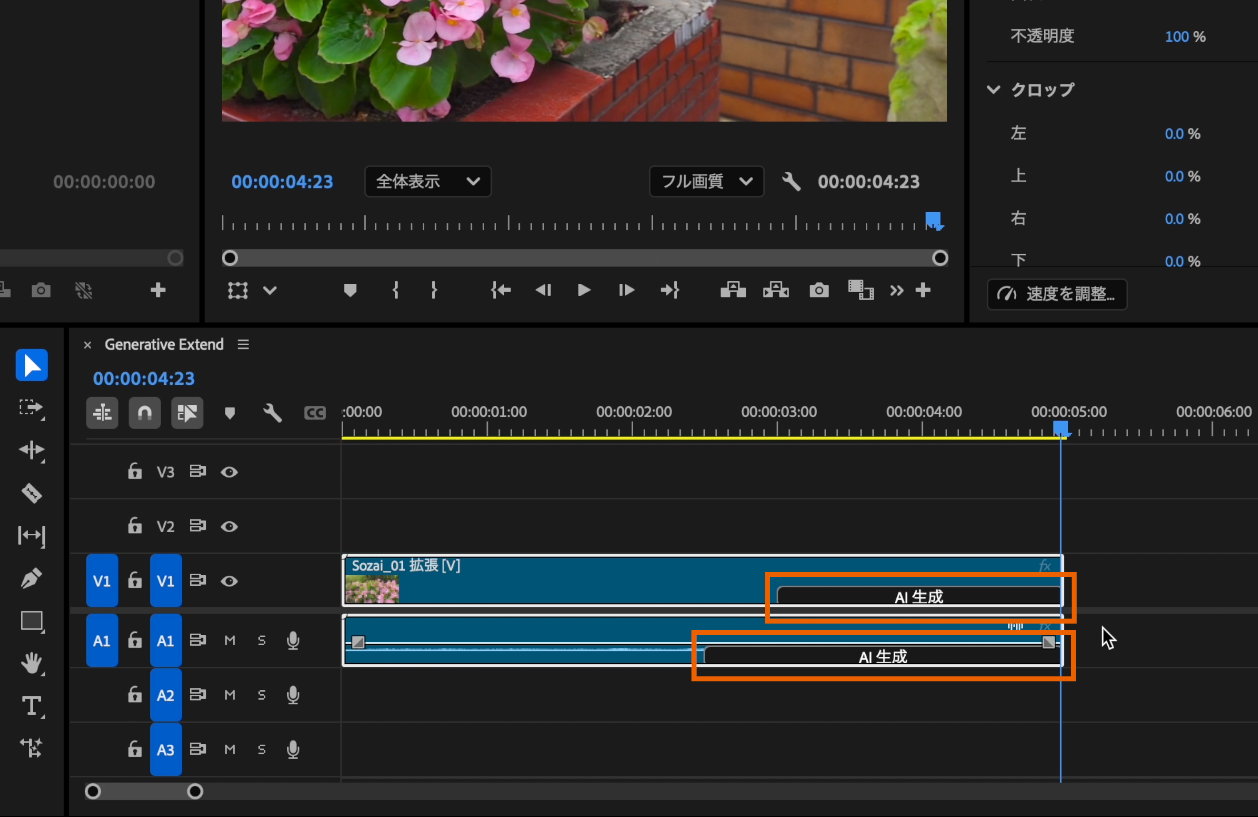The image size is (1258, 817).
Task: Mute the A1 audio track
Action: click(229, 641)
